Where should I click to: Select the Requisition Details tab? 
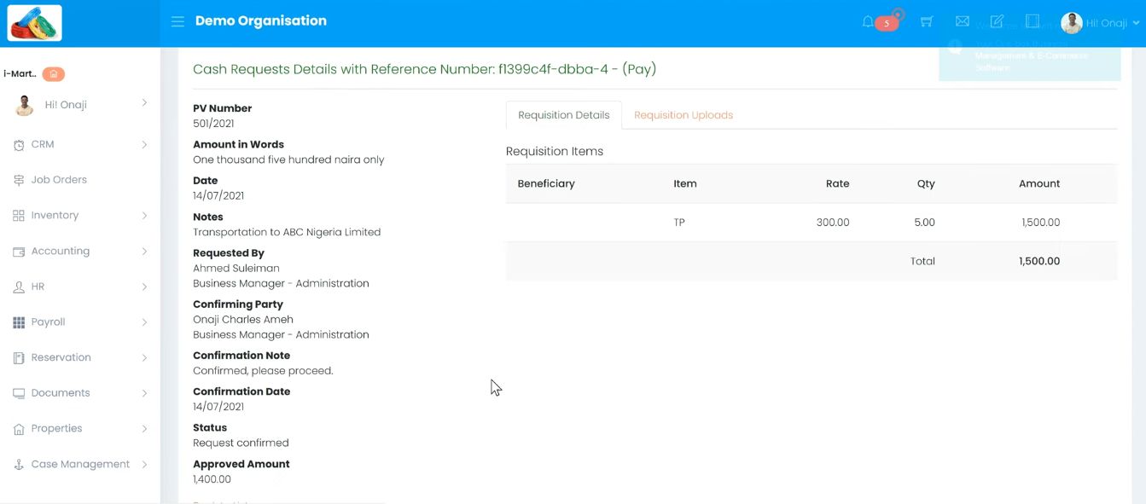coord(563,115)
